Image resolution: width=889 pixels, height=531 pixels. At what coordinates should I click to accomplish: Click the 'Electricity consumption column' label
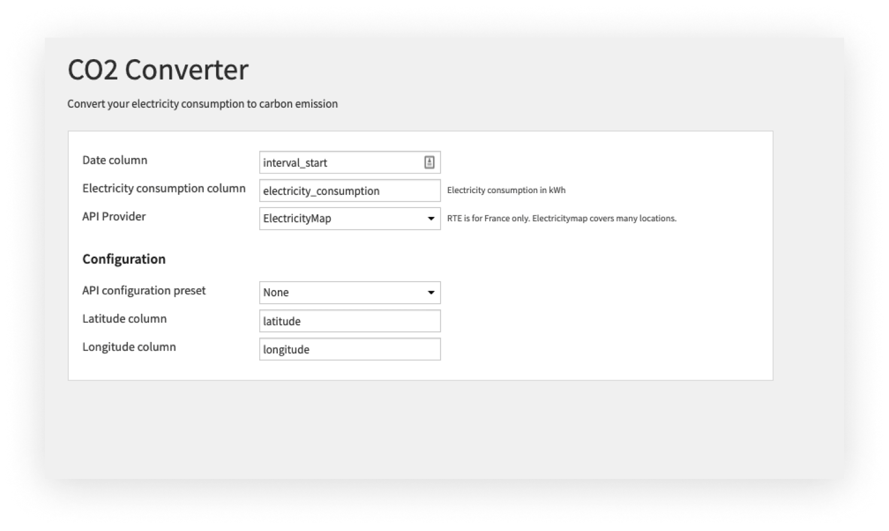coord(164,188)
